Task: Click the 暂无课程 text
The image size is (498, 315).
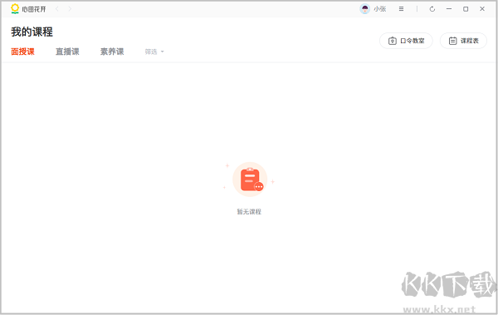Action: tap(249, 212)
